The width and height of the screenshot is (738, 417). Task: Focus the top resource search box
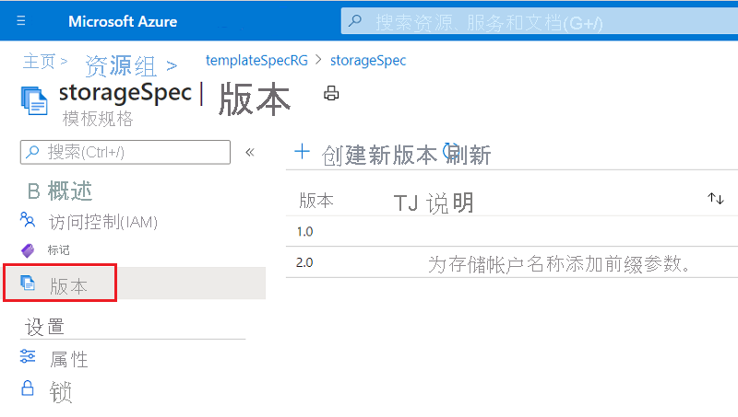coord(540,21)
